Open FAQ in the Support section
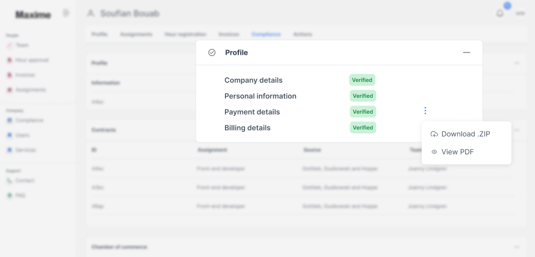This screenshot has height=257, width=535. coord(20,196)
